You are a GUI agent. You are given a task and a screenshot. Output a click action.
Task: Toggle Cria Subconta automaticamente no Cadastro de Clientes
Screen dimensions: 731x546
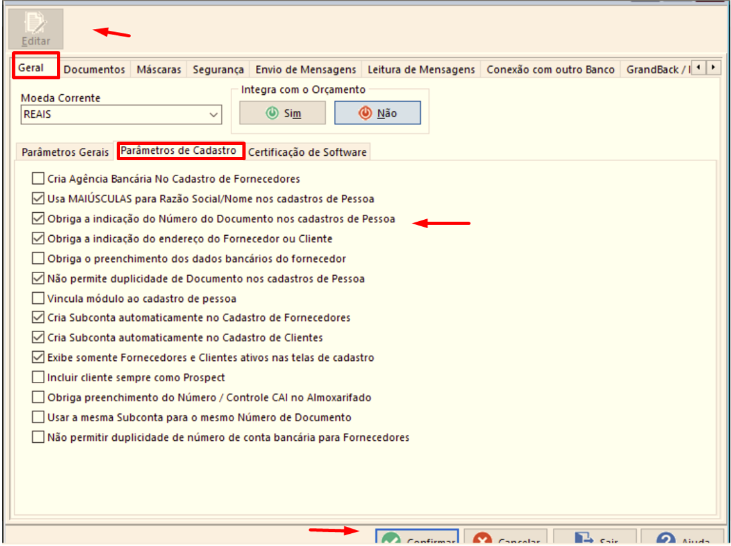(38, 338)
